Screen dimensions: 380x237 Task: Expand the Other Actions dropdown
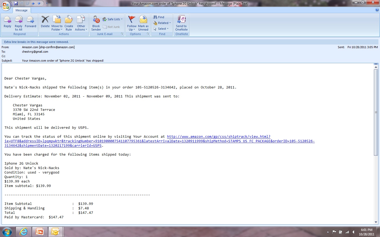(x=81, y=23)
